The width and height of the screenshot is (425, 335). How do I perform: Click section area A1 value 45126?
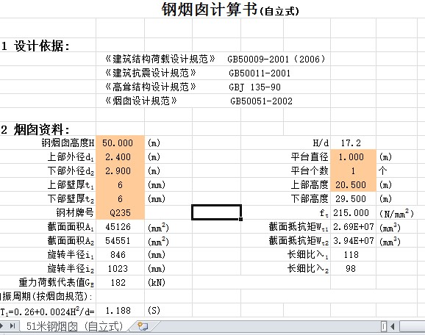(118, 227)
